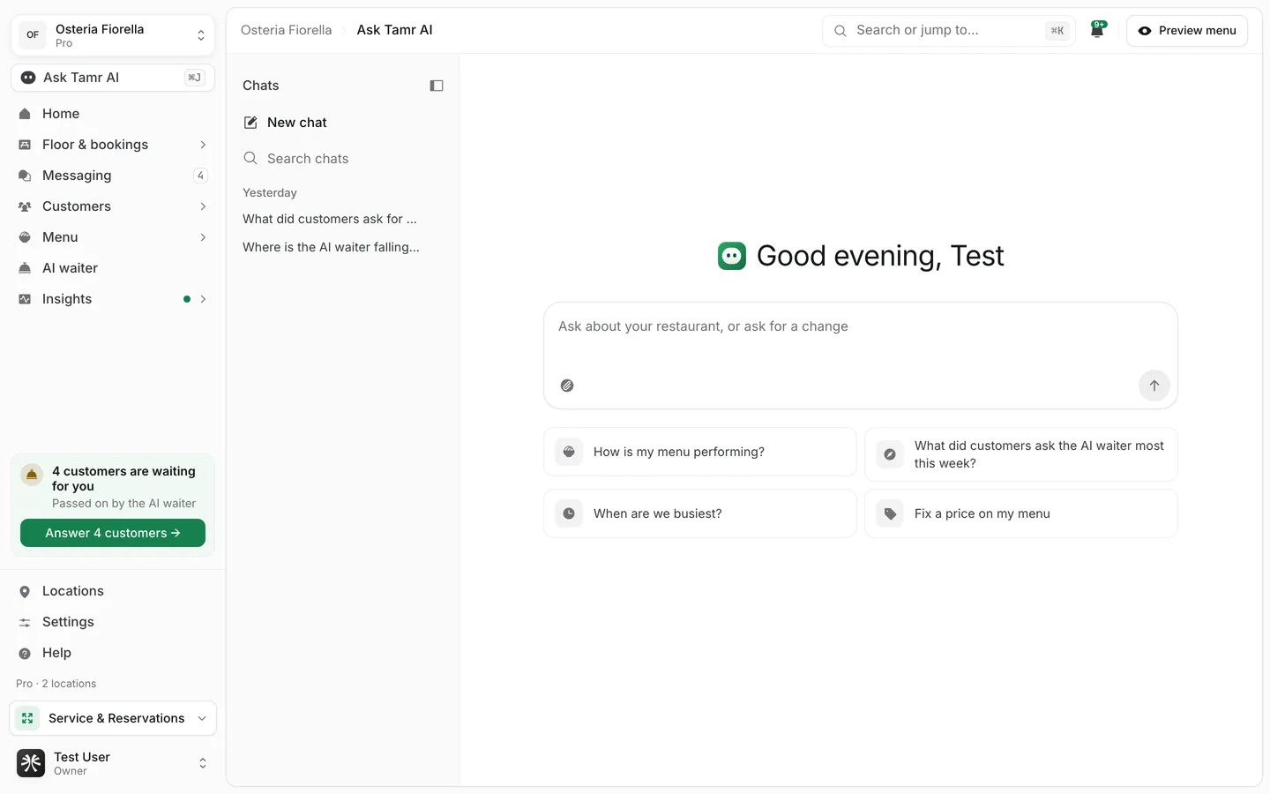Choose the 'How is my menu performing?' suggestion
This screenshot has height=794, width=1270.
click(700, 452)
